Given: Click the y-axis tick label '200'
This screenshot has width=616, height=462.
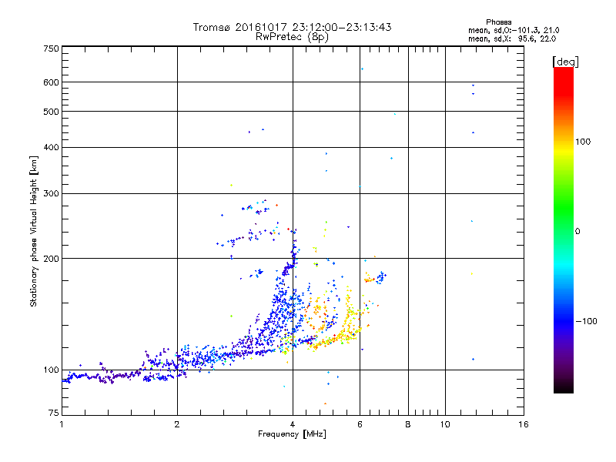Looking at the screenshot, I should [52, 259].
